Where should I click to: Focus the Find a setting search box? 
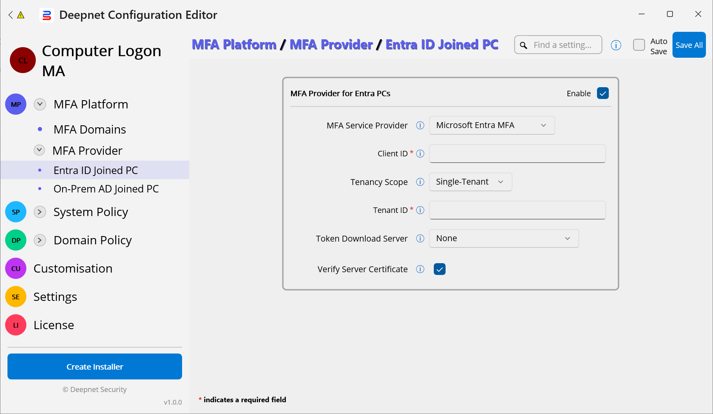pos(562,45)
